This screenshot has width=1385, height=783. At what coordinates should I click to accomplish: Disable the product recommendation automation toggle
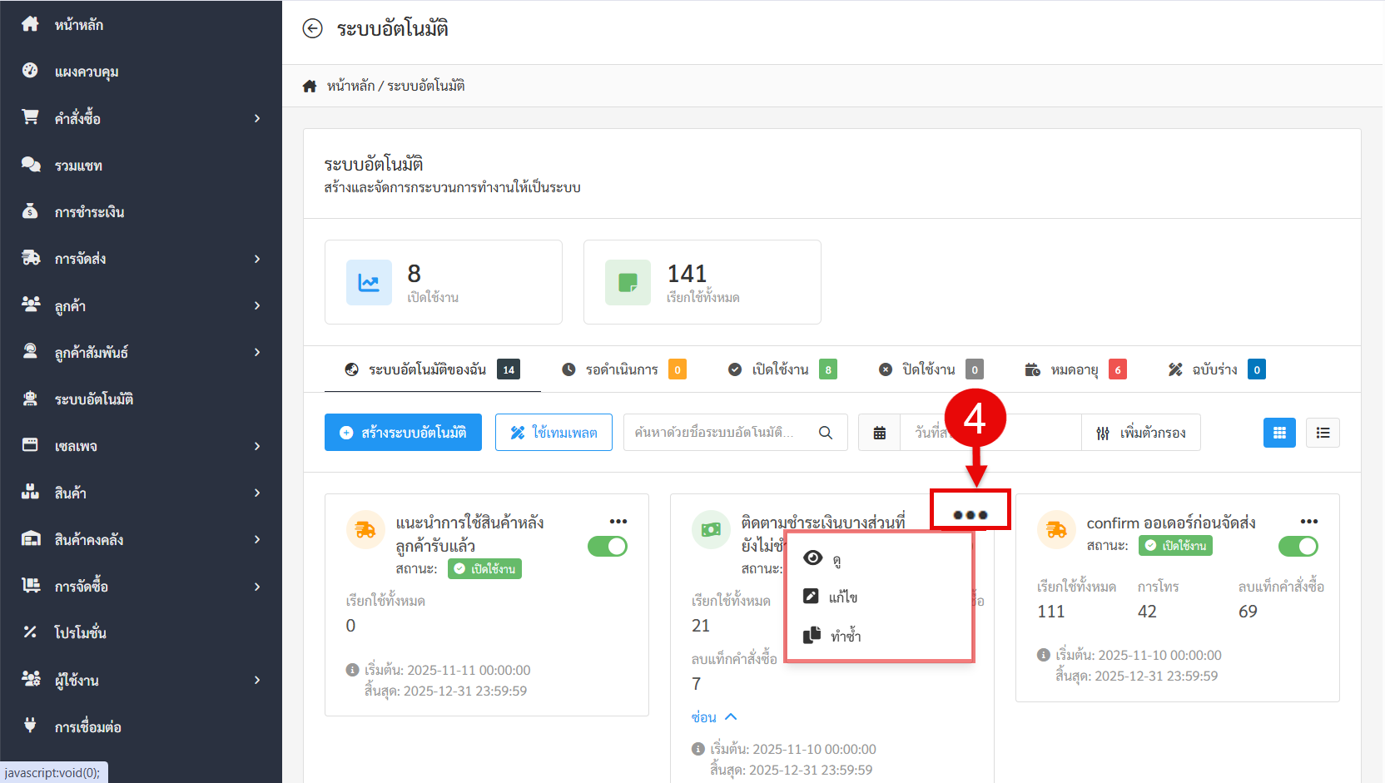pos(608,547)
